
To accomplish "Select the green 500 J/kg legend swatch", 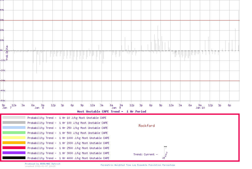I will 14,133.
